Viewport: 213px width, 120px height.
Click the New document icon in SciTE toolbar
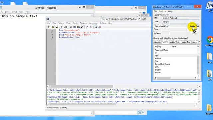49,27
